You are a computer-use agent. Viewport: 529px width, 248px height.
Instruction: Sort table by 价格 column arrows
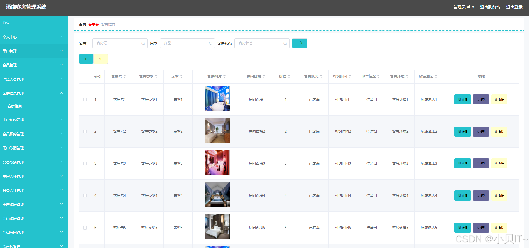289,76
